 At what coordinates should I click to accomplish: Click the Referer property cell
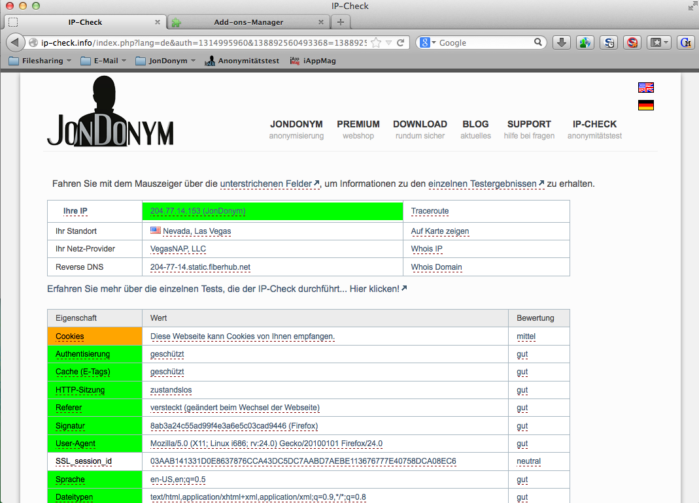pyautogui.click(x=95, y=408)
